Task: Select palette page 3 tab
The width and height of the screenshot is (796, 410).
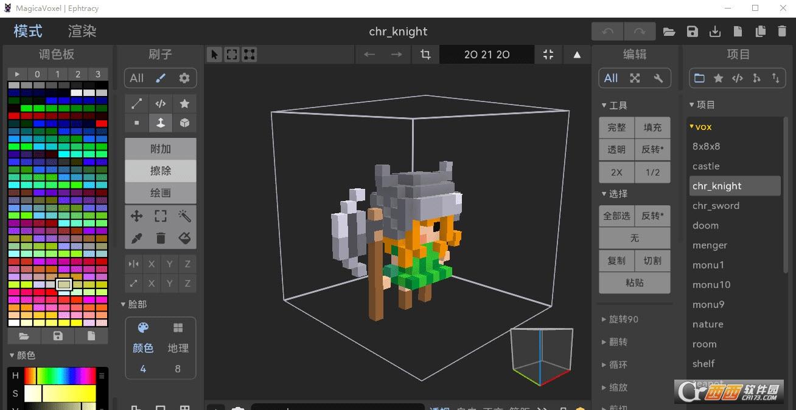Action: point(98,74)
